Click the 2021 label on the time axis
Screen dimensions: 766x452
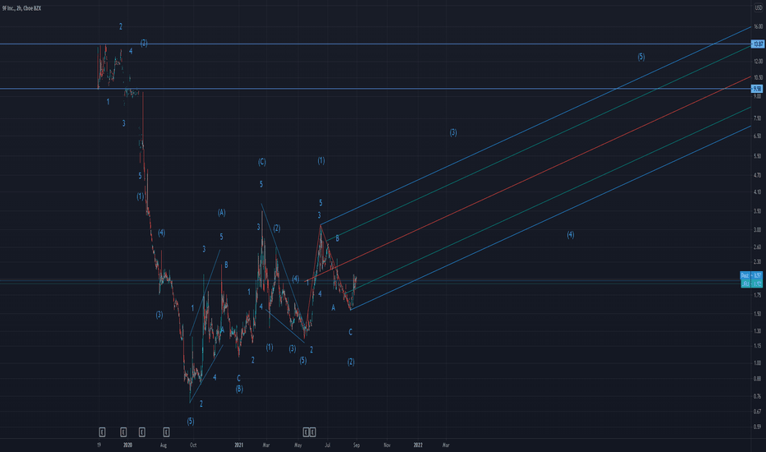[x=239, y=445]
